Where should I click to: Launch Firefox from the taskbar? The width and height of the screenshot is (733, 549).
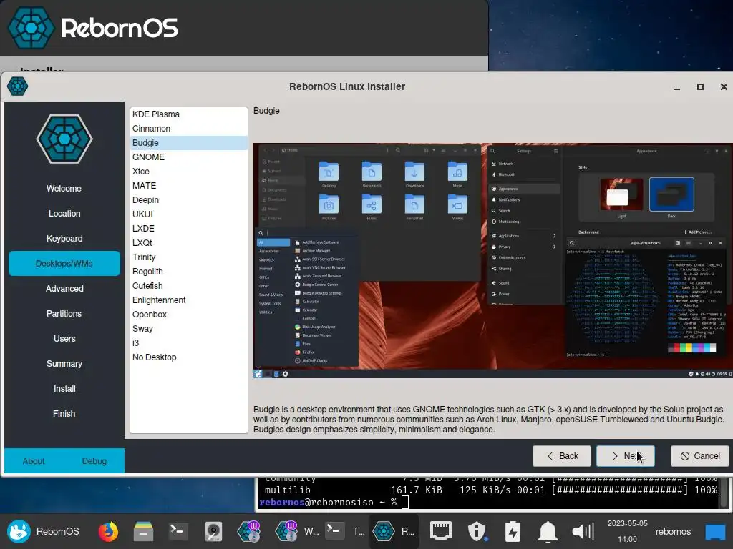pyautogui.click(x=108, y=531)
